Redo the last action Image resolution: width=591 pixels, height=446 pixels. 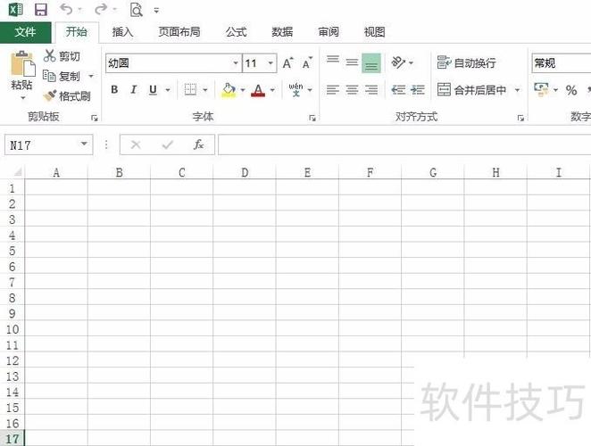pos(101,9)
